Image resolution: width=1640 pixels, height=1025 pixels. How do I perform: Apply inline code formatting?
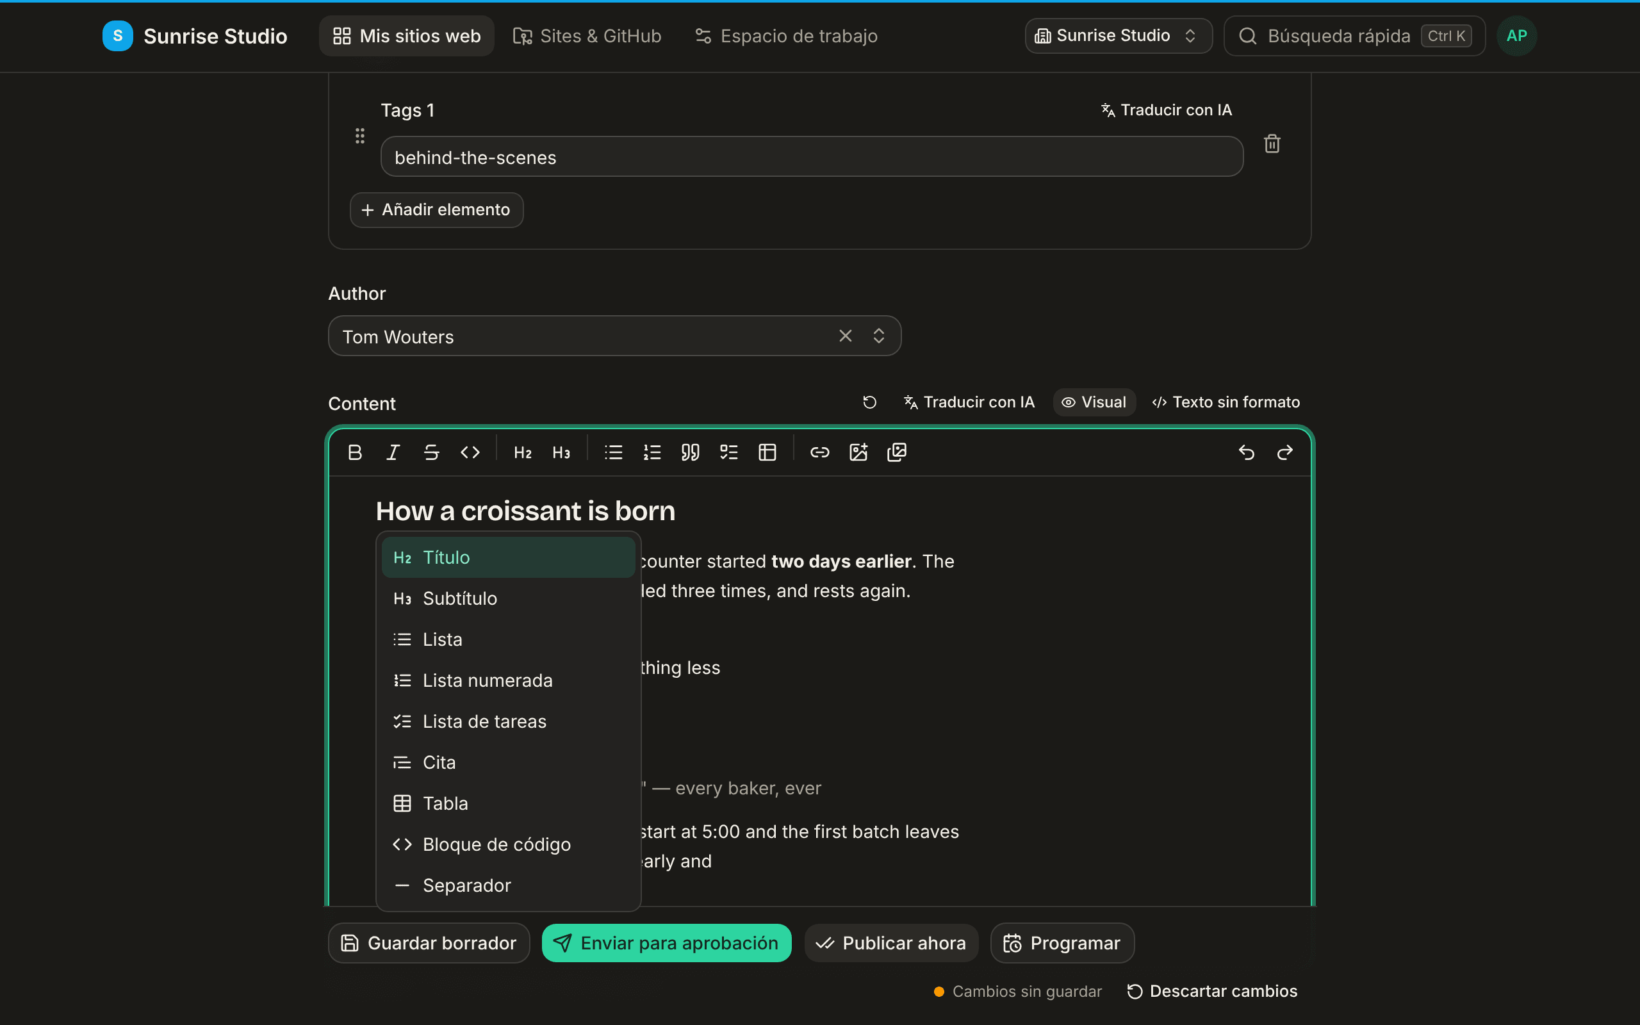coord(470,452)
